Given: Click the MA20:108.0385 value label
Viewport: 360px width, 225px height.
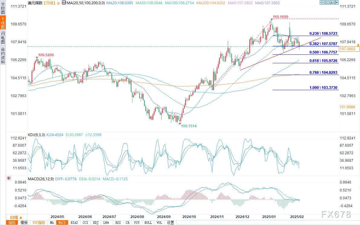Looking at the screenshot, I should tap(119, 3).
